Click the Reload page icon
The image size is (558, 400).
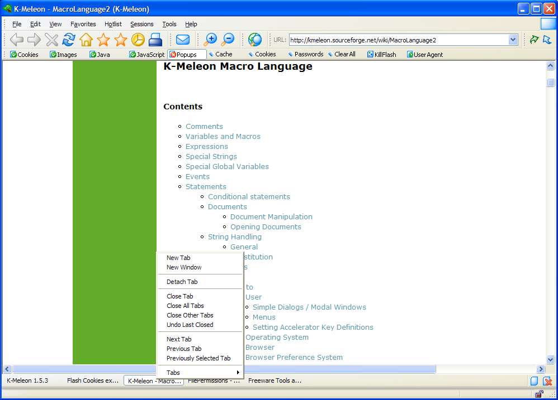coord(69,40)
